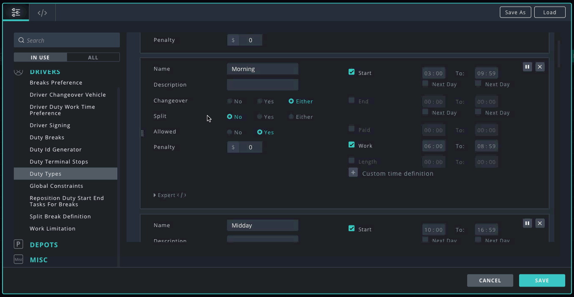Focus the Search input field
Image resolution: width=574 pixels, height=297 pixels.
67,40
